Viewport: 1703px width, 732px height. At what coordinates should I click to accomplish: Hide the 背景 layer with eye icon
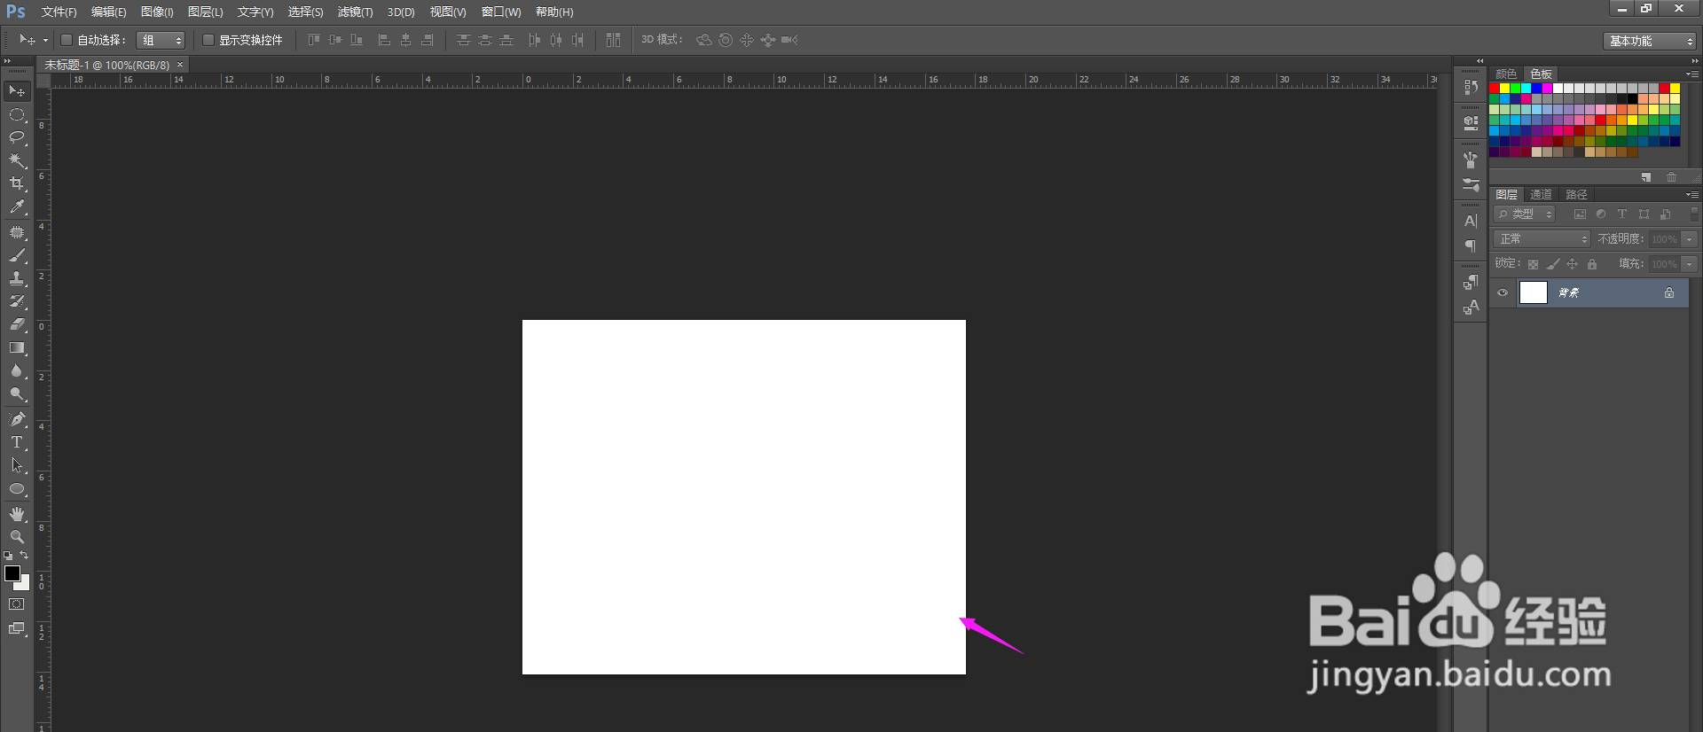click(x=1503, y=292)
